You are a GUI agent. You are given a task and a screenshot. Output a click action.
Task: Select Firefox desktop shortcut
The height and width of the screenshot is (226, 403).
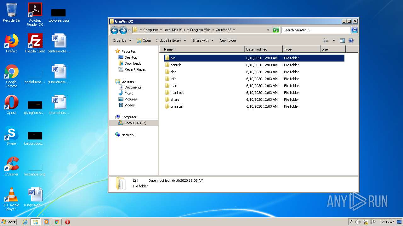point(11,43)
